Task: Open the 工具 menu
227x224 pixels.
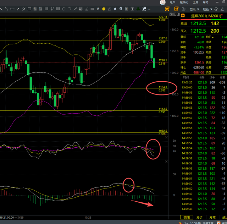Action: (195, 2)
